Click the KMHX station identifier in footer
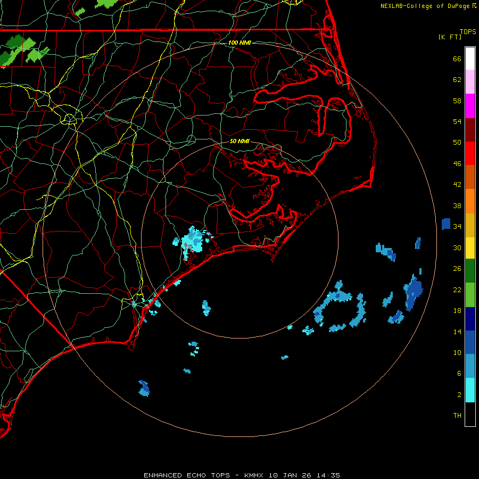 (253, 475)
